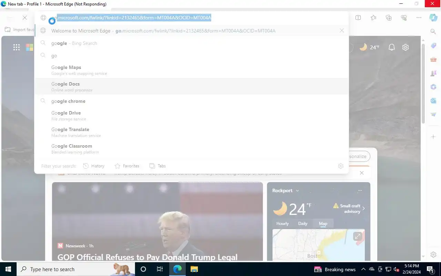Open the 24°F weather in page header

click(369, 47)
